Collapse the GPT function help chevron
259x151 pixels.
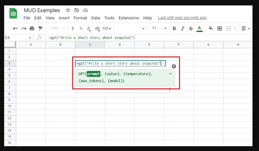pyautogui.click(x=170, y=74)
